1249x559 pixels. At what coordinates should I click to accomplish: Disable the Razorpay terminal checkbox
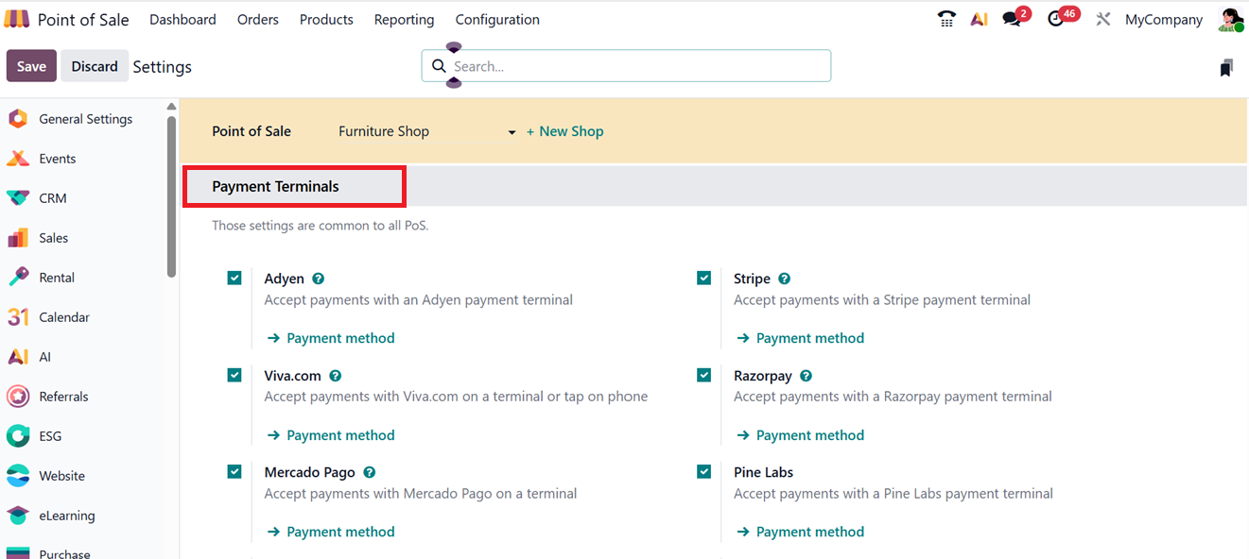pos(703,375)
